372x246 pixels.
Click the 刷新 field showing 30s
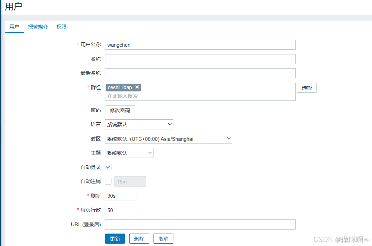coord(120,196)
